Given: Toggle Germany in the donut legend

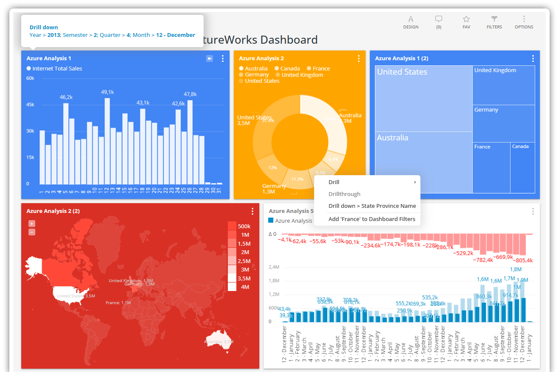Looking at the screenshot, I should coord(254,75).
